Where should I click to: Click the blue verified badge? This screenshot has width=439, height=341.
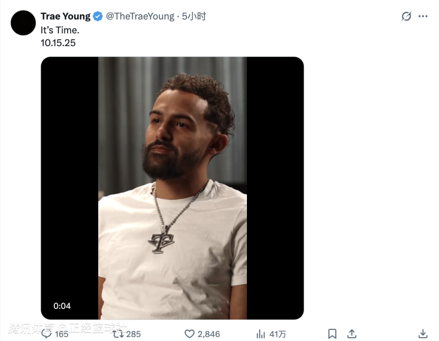tap(98, 16)
